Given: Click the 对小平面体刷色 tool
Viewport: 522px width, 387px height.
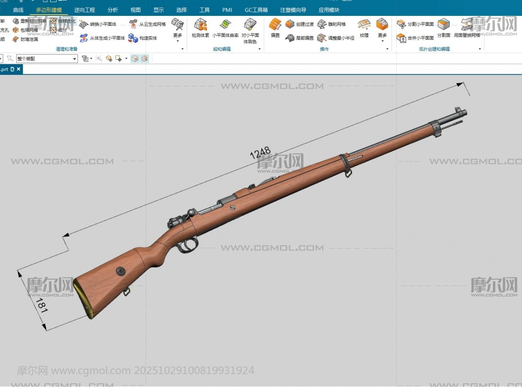Looking at the screenshot, I should [x=250, y=25].
